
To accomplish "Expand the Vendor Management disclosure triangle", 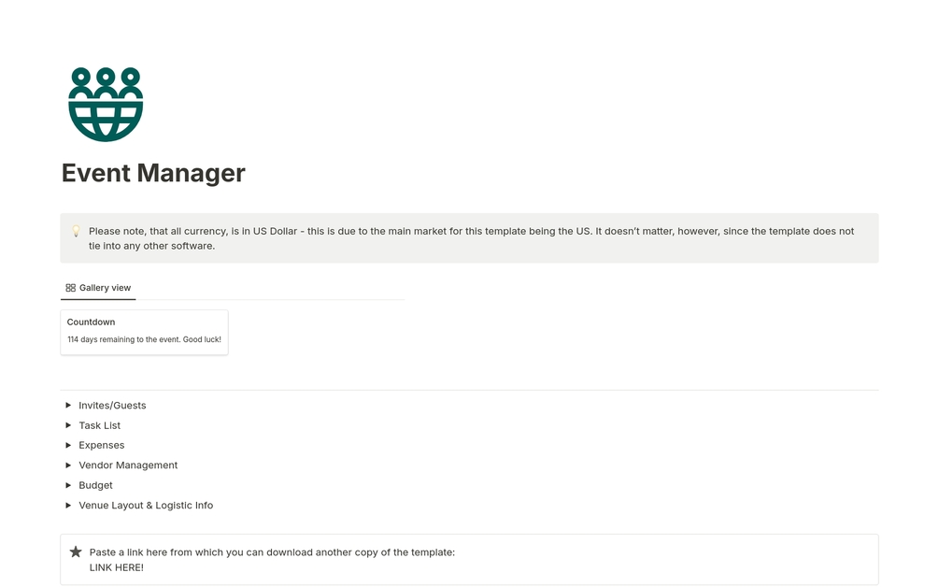I will pos(68,465).
